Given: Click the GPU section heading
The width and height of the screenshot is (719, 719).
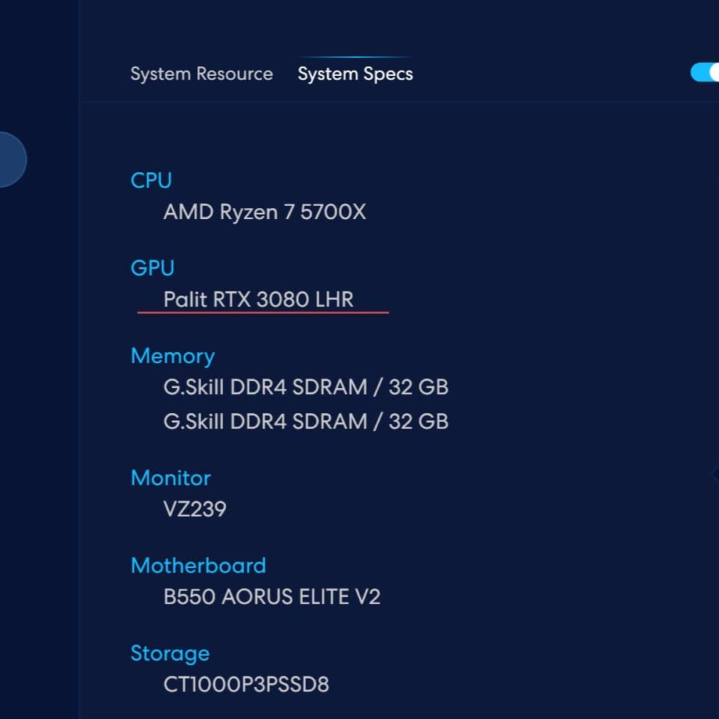Looking at the screenshot, I should pyautogui.click(x=153, y=268).
